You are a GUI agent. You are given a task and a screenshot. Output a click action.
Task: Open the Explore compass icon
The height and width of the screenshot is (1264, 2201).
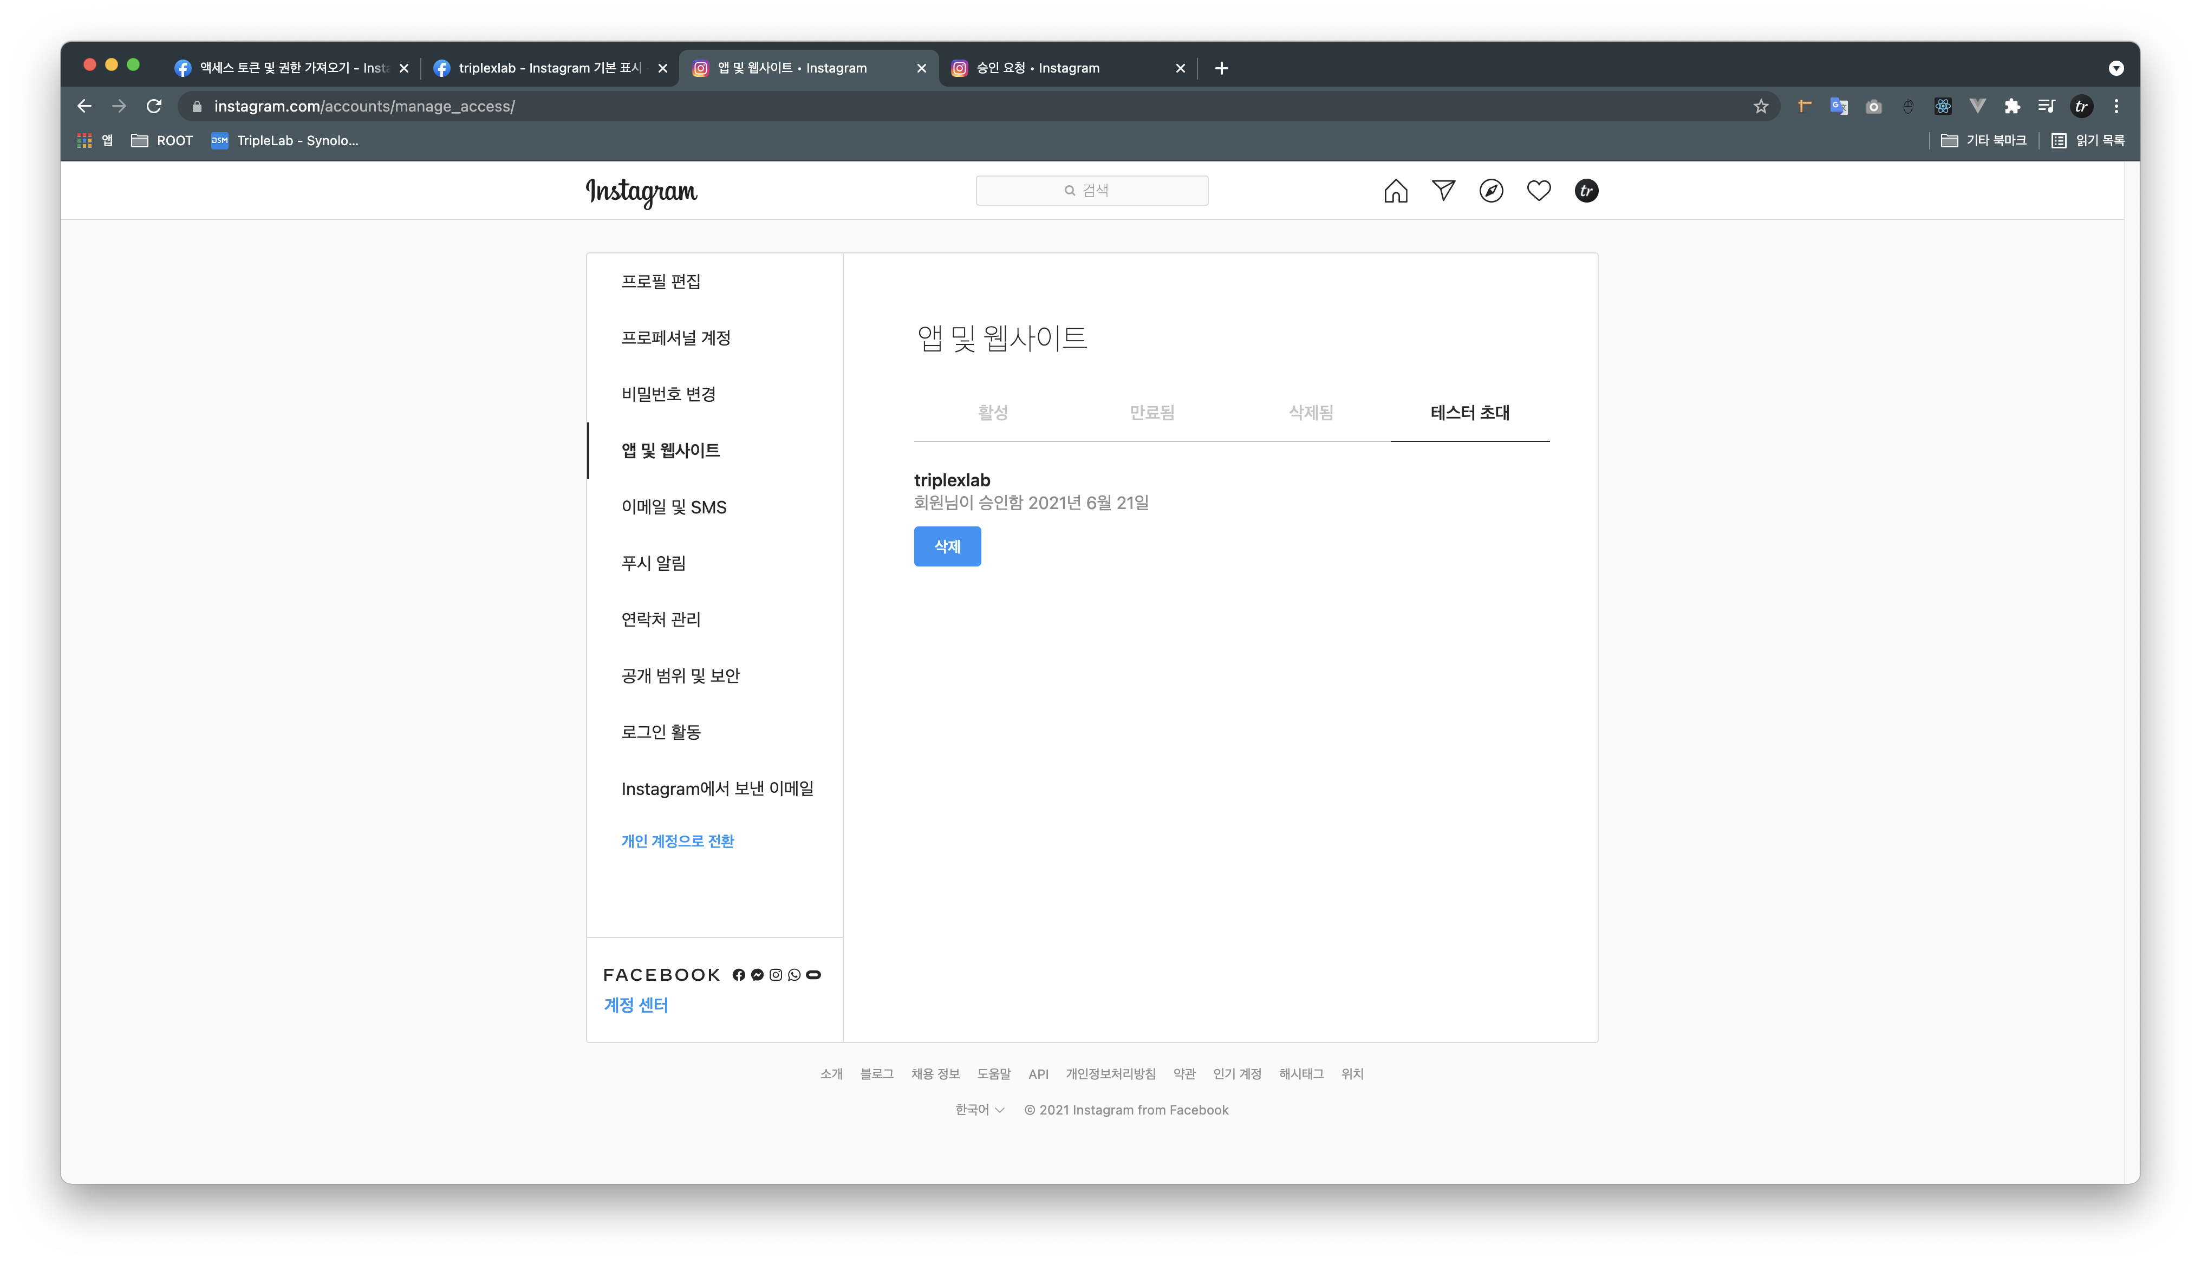tap(1491, 191)
